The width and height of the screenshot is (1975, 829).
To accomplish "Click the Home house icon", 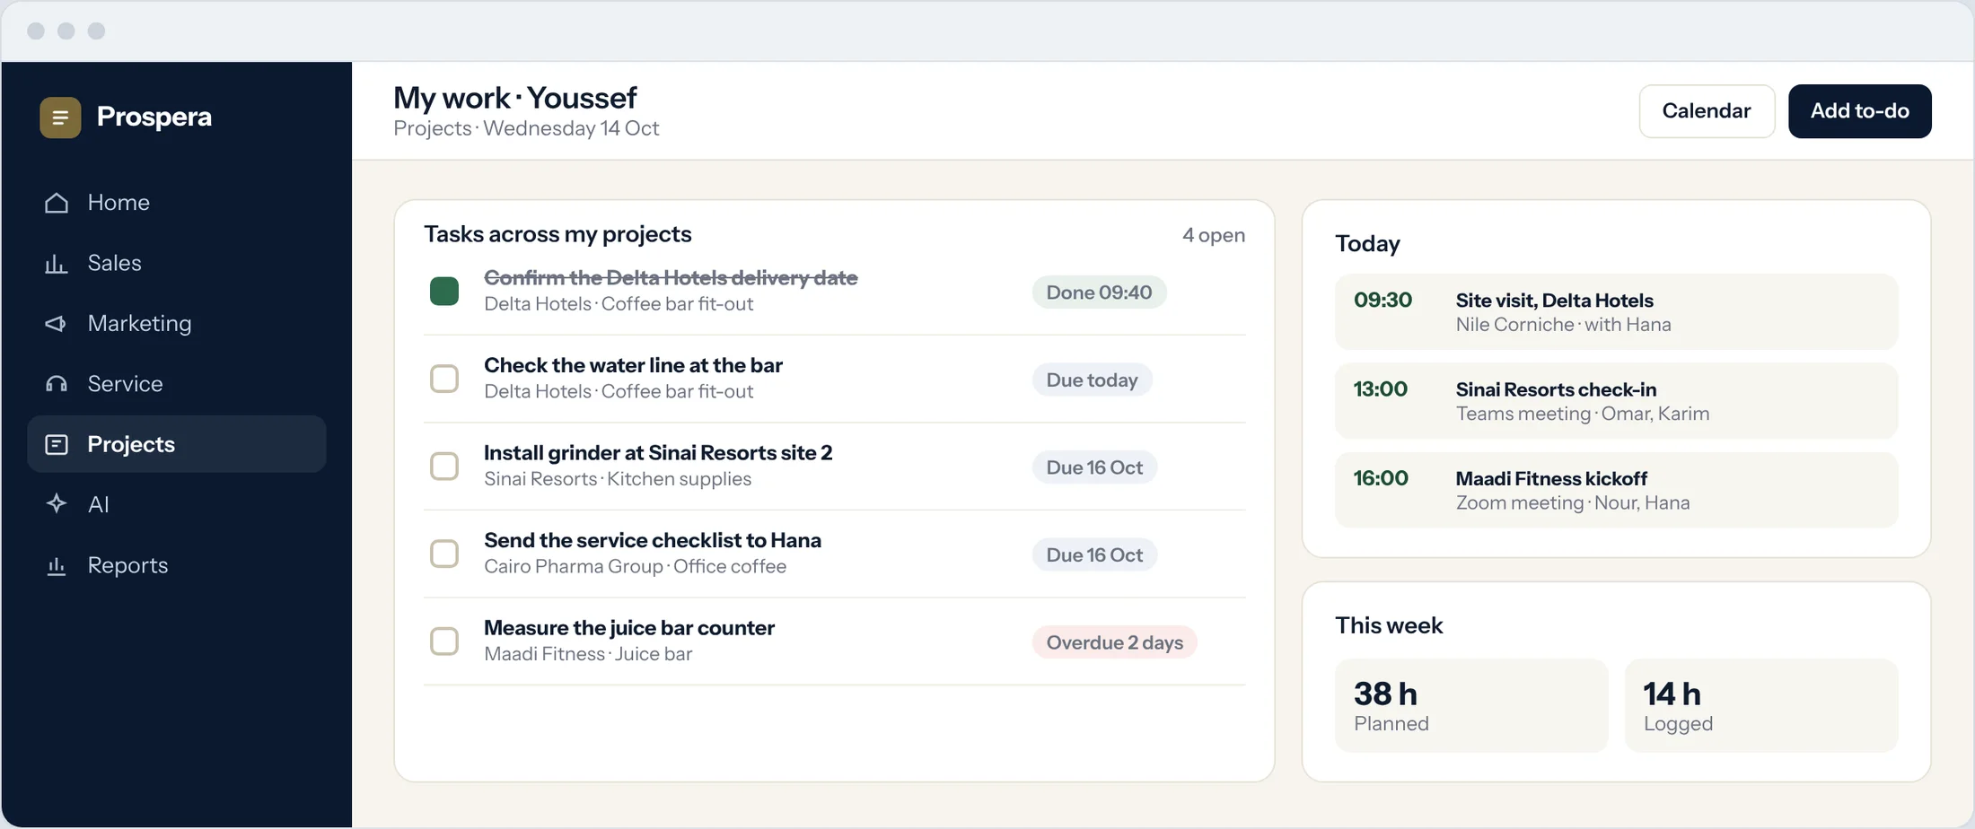I will [x=57, y=203].
